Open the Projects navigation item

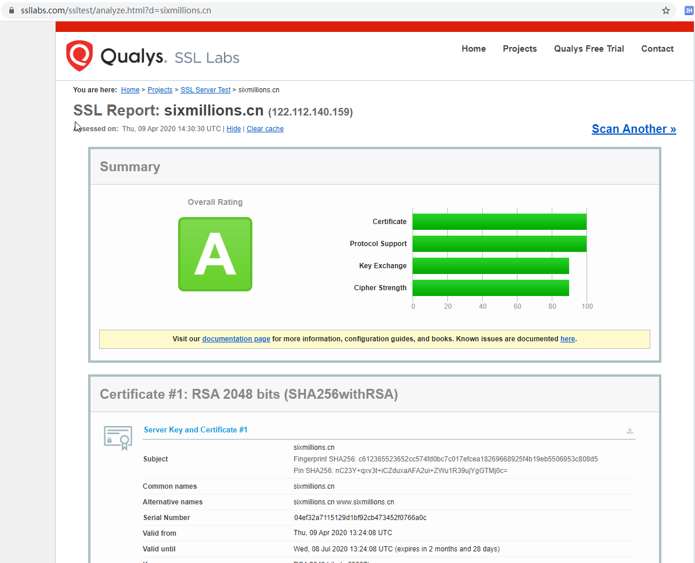519,49
